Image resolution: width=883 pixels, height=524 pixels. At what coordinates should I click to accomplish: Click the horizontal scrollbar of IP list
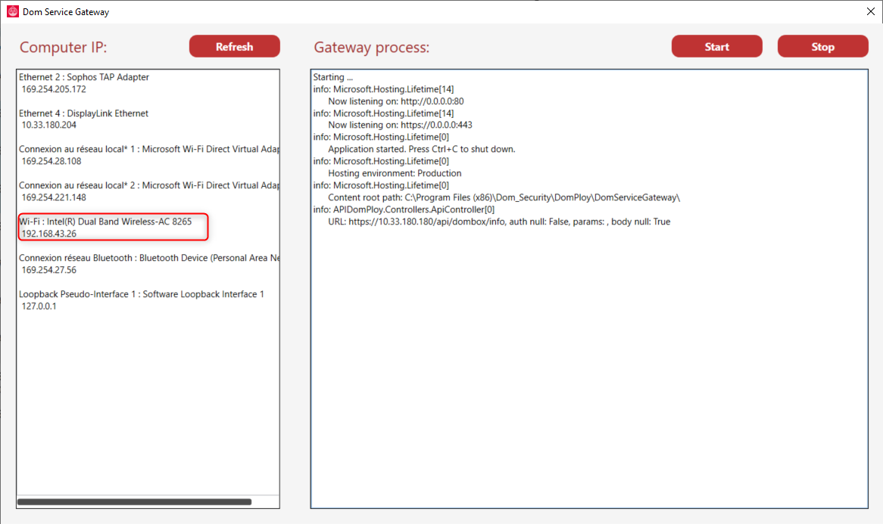point(135,502)
